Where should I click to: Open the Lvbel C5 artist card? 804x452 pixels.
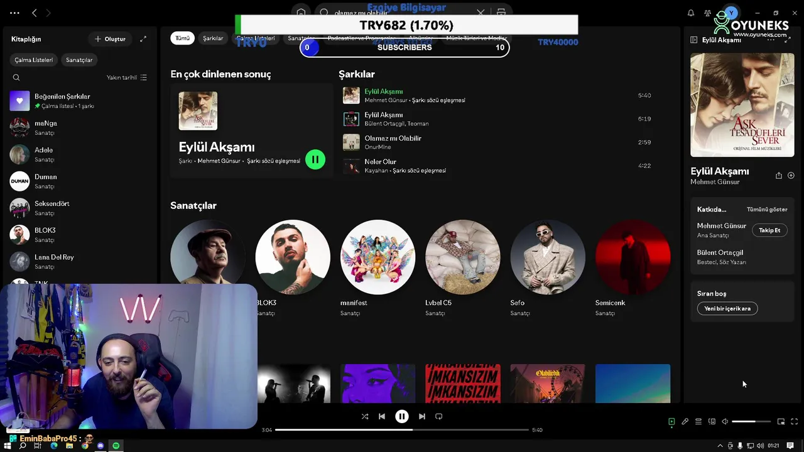463,269
